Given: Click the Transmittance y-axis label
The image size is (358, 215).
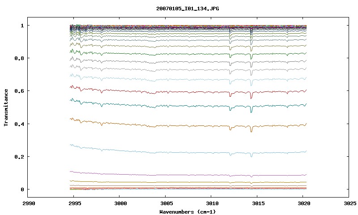Looking at the screenshot, I should 6,107.
